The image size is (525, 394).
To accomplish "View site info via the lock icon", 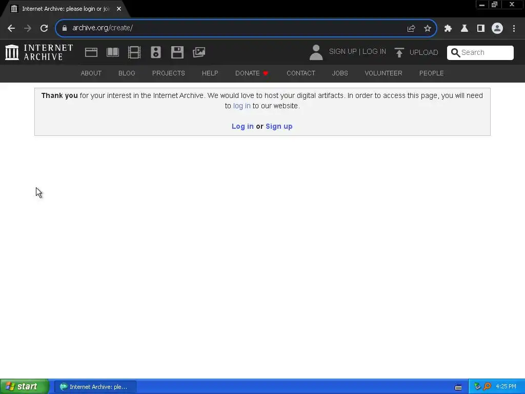I will (65, 28).
